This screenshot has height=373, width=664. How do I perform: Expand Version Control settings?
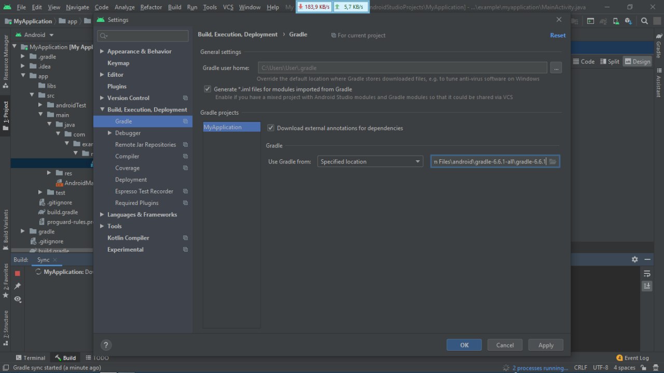coord(102,98)
